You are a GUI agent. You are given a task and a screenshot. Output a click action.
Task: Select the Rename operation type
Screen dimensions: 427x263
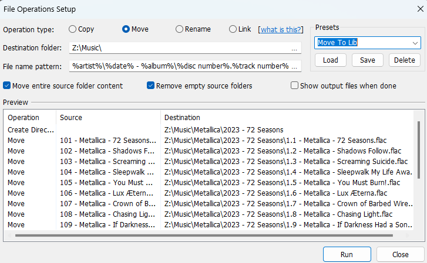point(180,29)
